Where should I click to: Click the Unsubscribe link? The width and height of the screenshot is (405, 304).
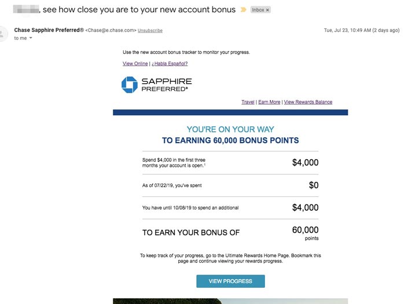[150, 30]
